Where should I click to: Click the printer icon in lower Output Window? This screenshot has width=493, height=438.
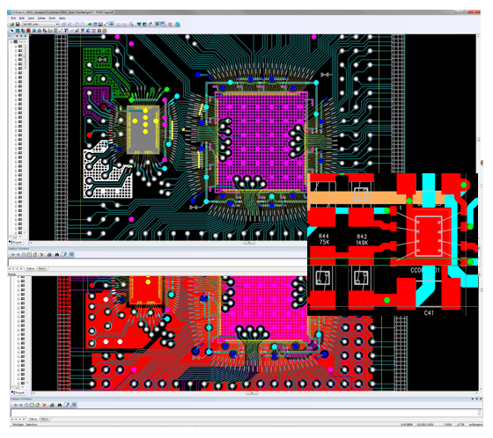52,405
